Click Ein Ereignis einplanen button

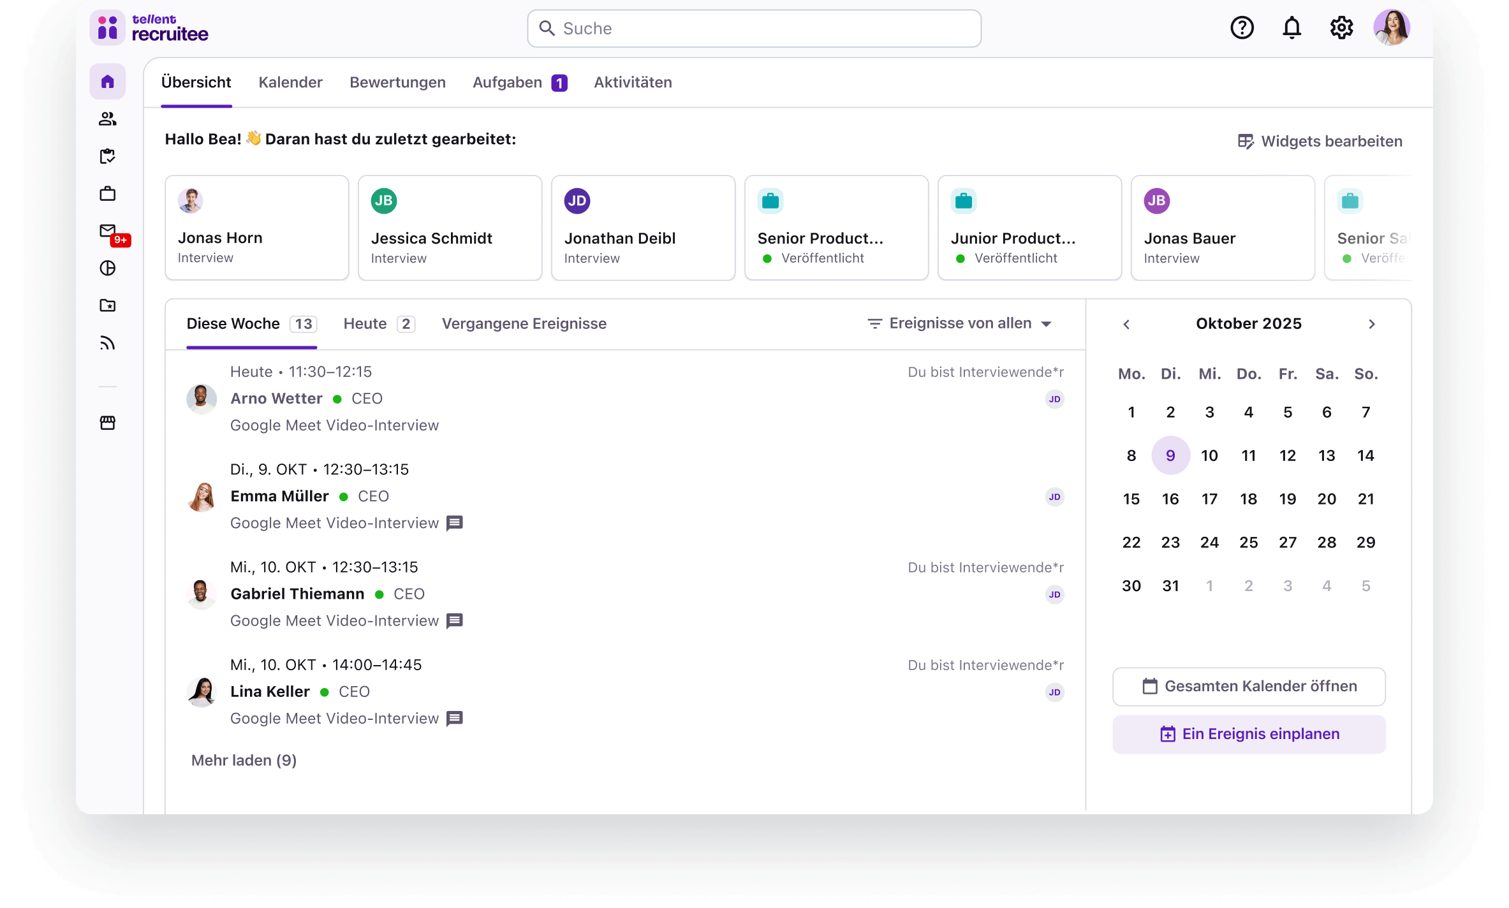pos(1249,734)
